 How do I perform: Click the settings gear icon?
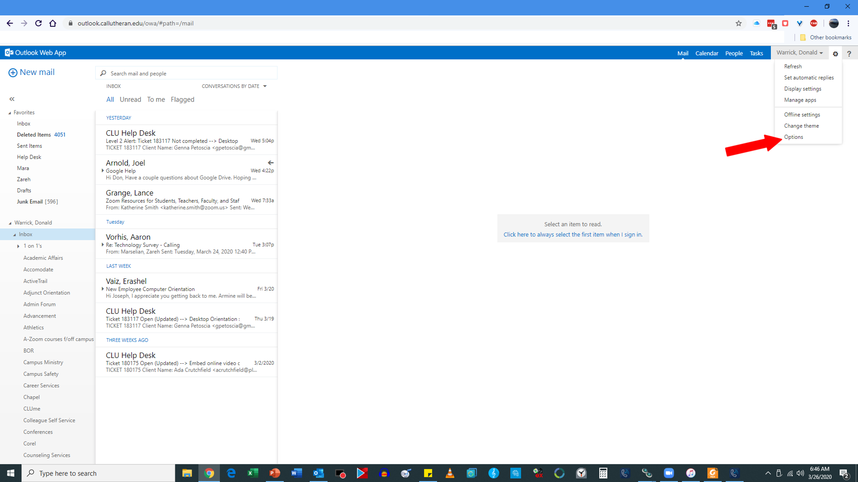pyautogui.click(x=835, y=54)
